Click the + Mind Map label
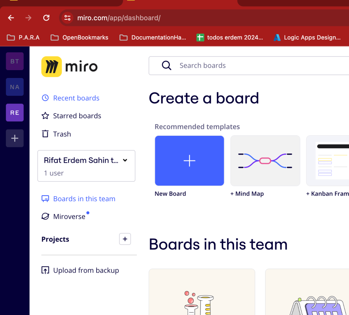This screenshot has width=349, height=315. tap(247, 194)
